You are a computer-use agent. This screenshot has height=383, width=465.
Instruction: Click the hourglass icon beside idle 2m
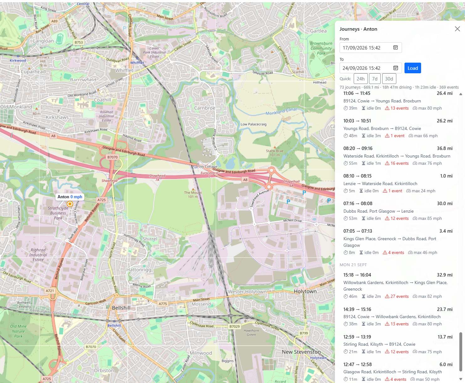tap(363, 297)
